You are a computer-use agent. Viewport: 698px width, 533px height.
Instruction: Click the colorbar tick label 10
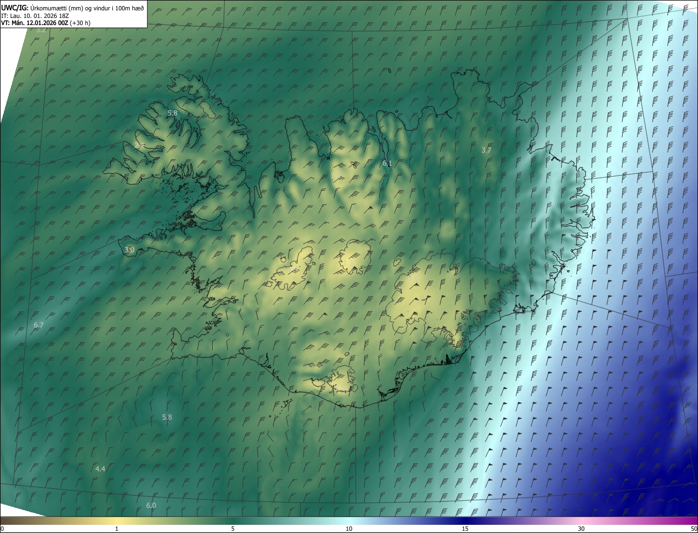[x=349, y=529]
